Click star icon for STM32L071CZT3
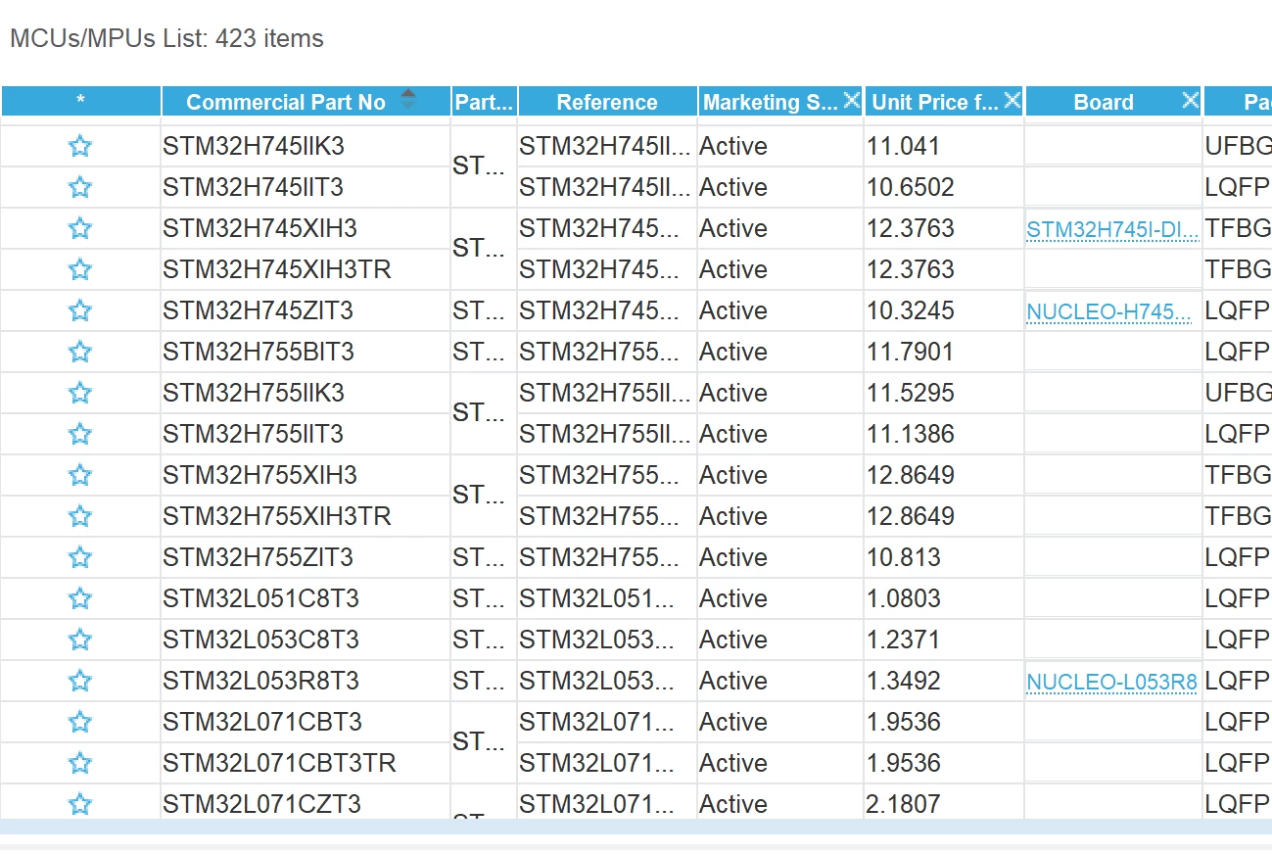The width and height of the screenshot is (1272, 854). (80, 805)
